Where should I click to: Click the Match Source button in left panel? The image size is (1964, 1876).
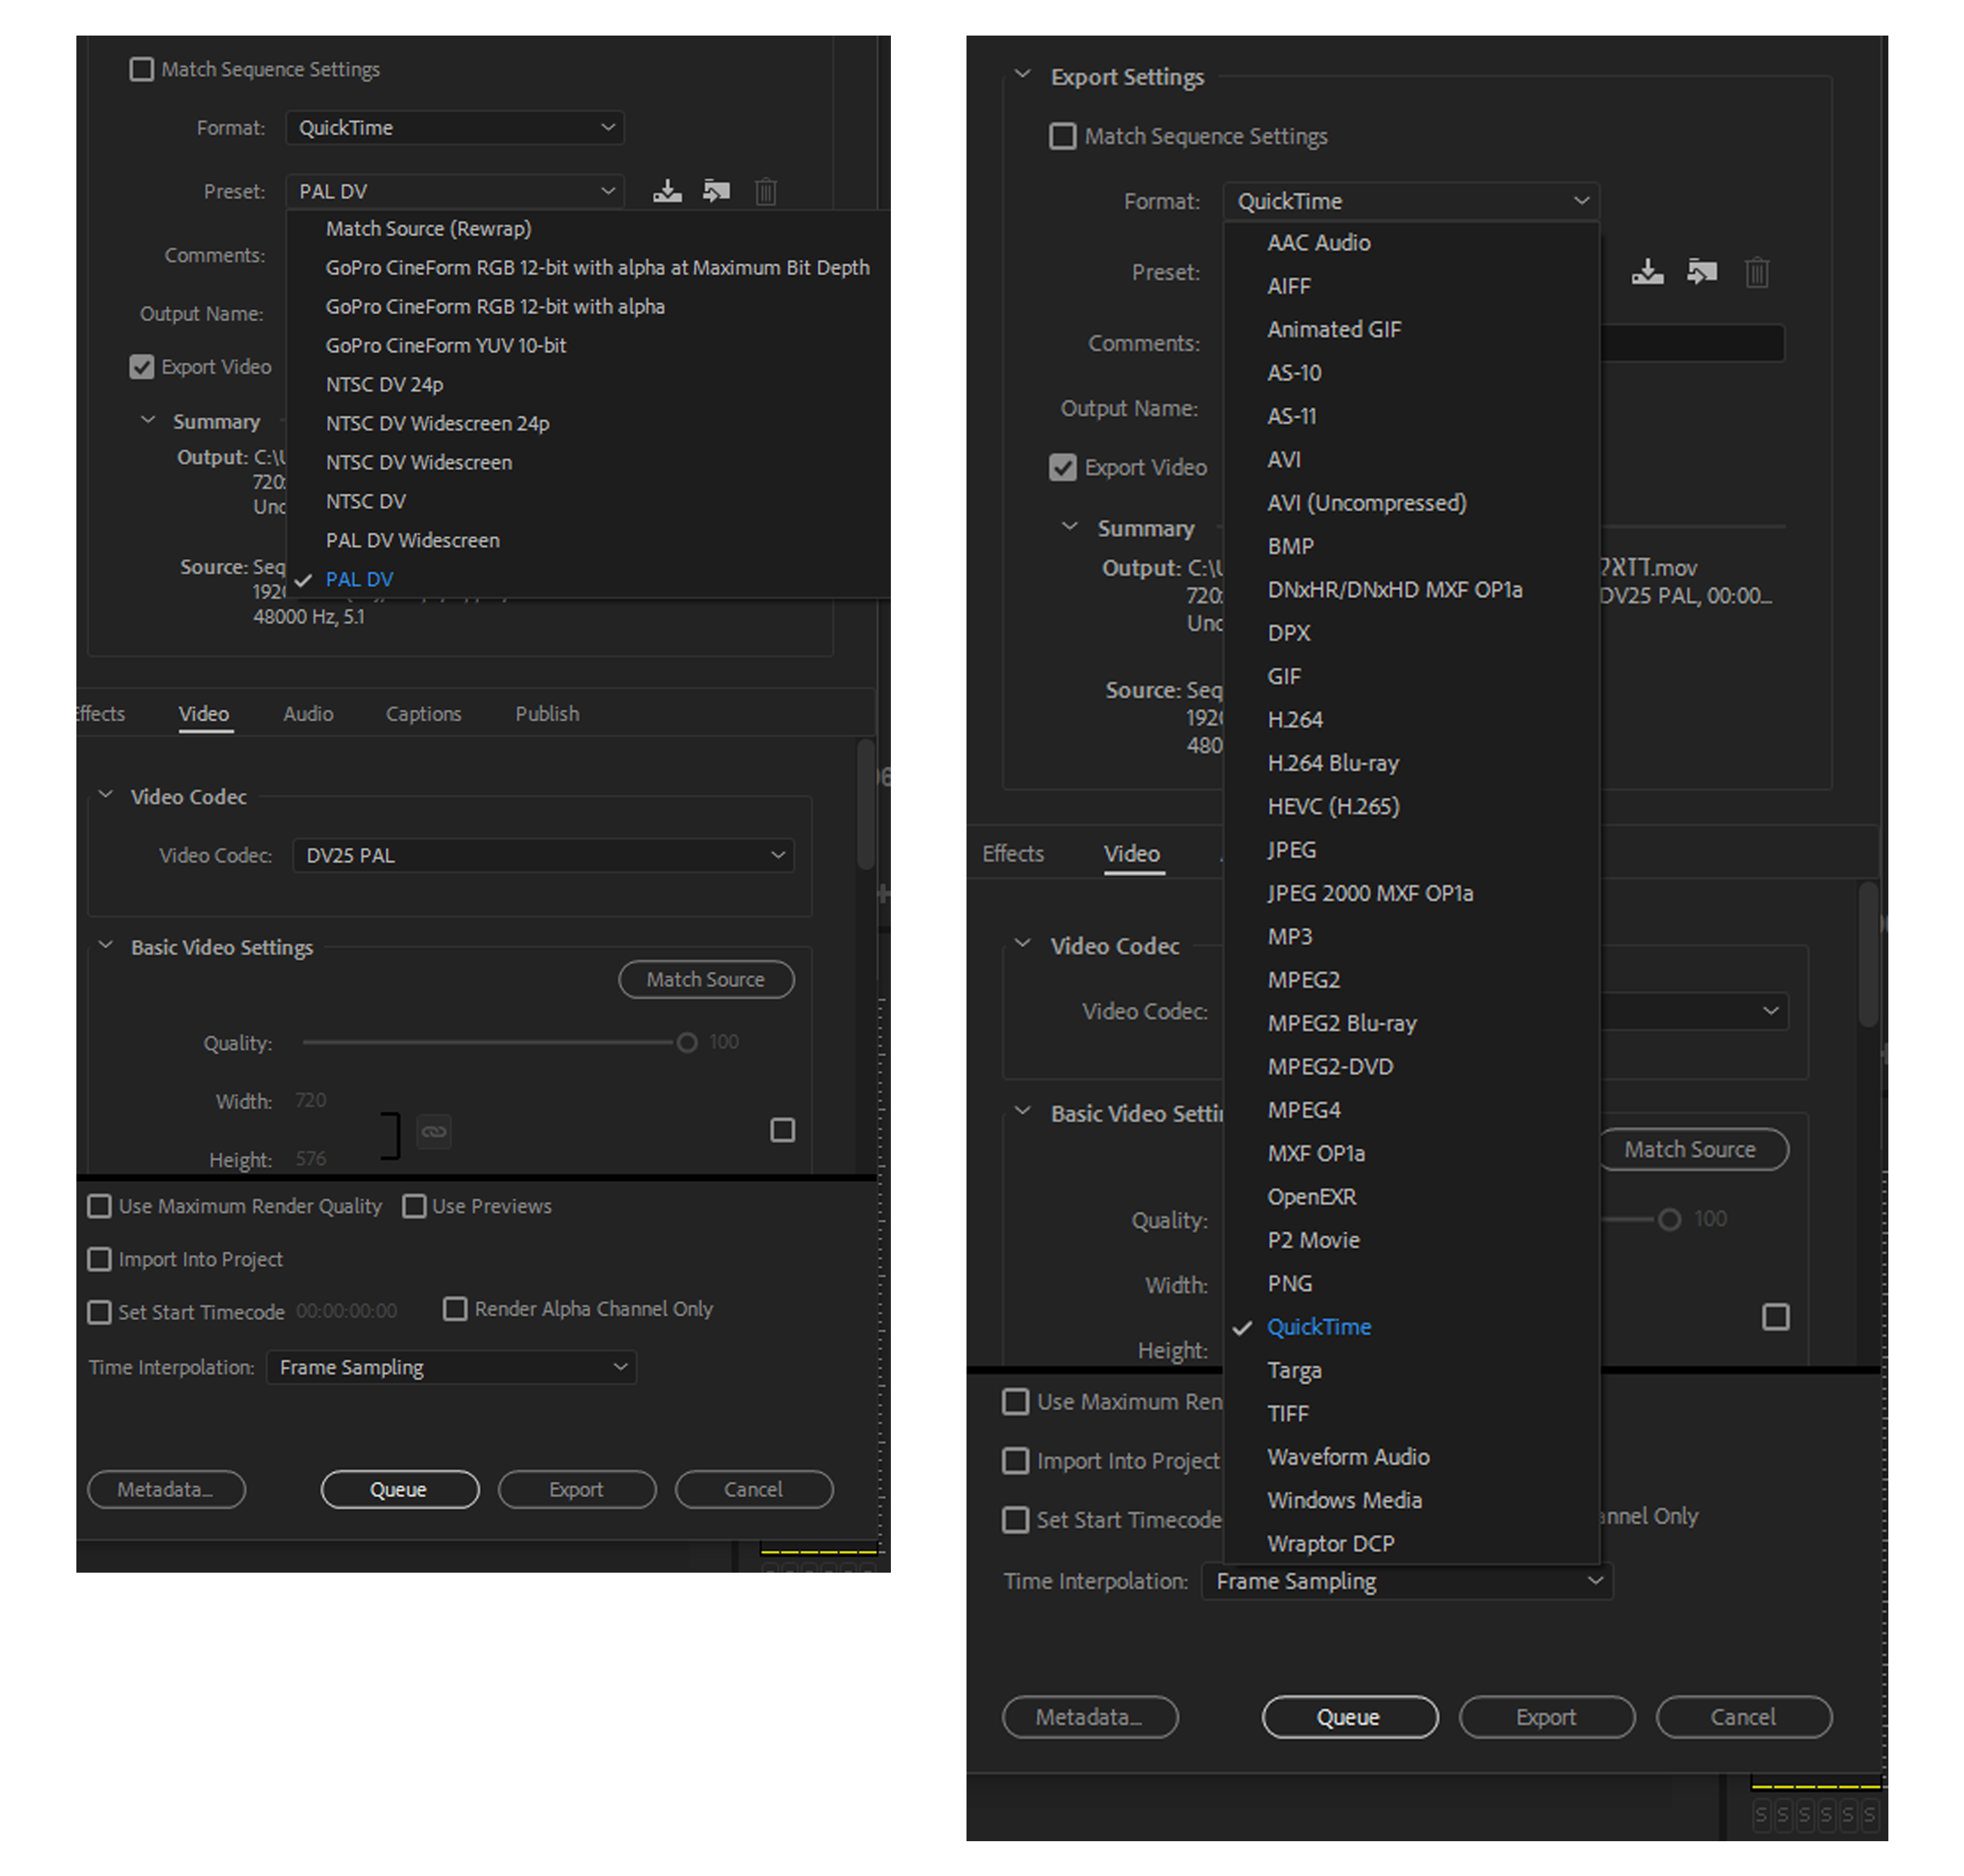click(x=706, y=979)
